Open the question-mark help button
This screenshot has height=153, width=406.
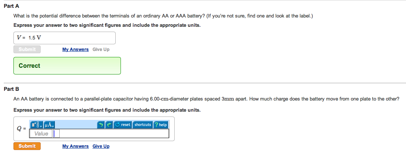coord(160,125)
